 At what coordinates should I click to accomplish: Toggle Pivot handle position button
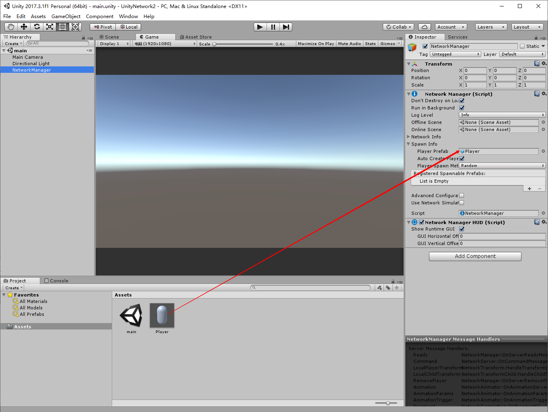tap(103, 27)
